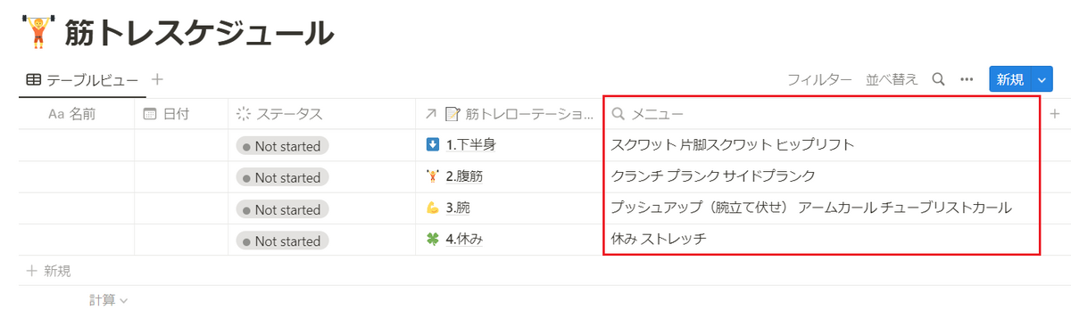Screen dimensions: 1071x326
Task: Expand the 計算 calculation dropdown
Action: pyautogui.click(x=108, y=300)
